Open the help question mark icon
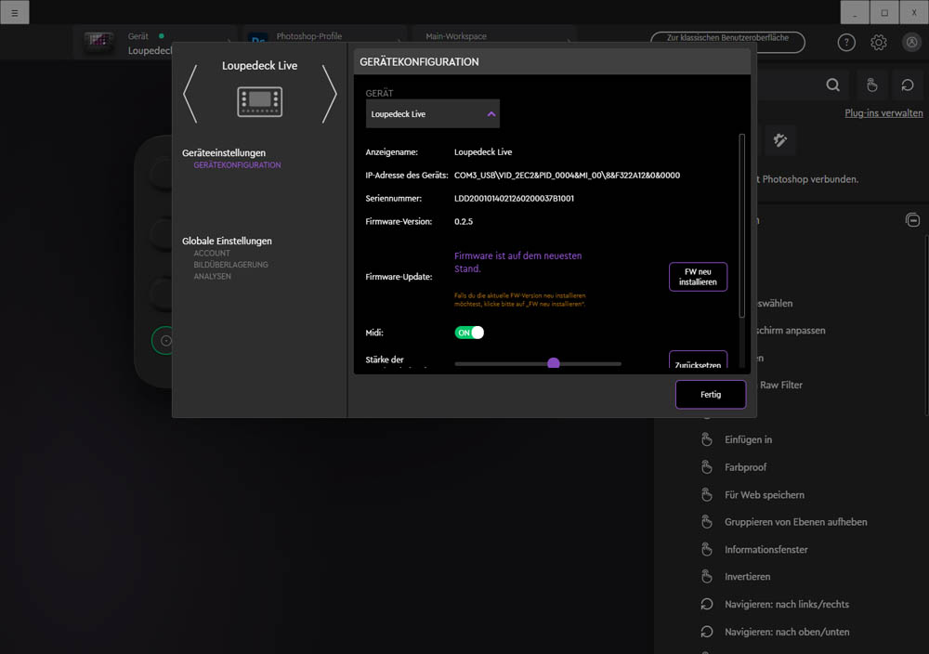The image size is (929, 654). 846,43
